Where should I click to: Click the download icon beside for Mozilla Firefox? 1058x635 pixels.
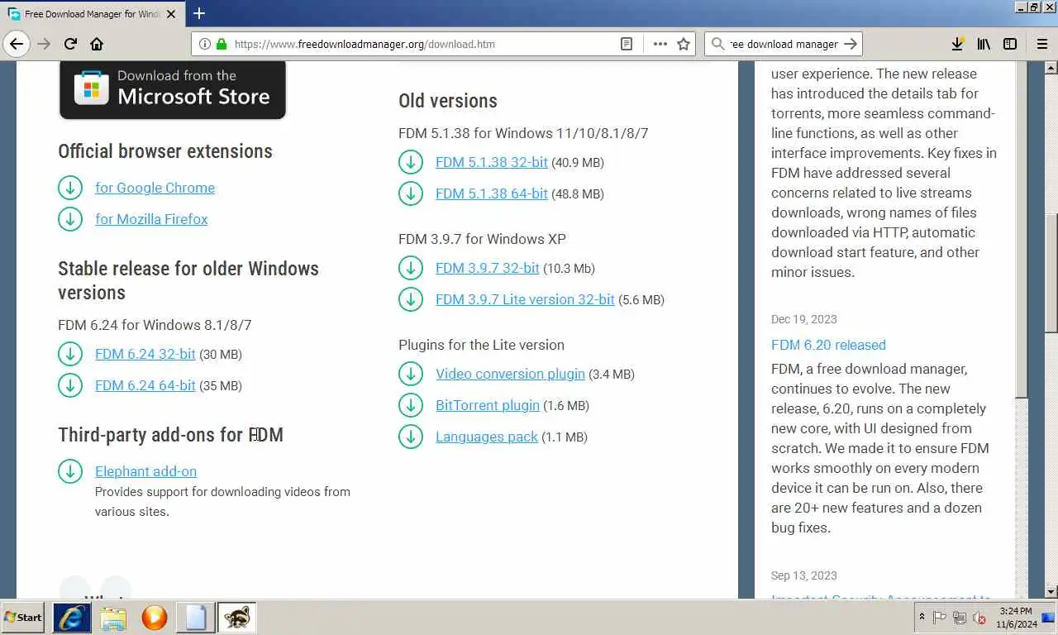pos(70,219)
